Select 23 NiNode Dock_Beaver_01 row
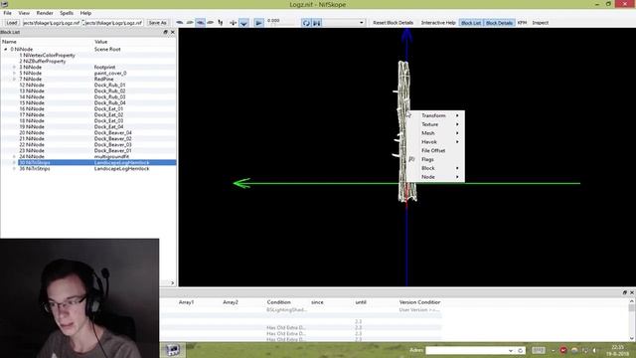 pyautogui.click(x=88, y=150)
